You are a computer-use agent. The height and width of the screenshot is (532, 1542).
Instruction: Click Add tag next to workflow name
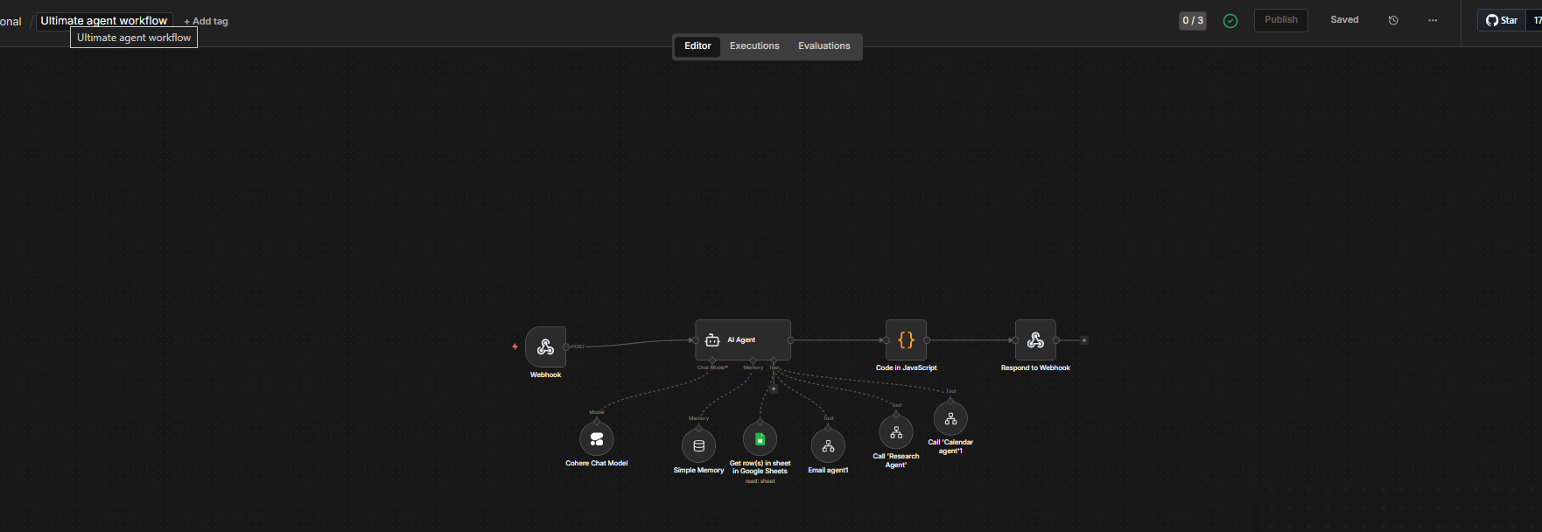coord(206,22)
